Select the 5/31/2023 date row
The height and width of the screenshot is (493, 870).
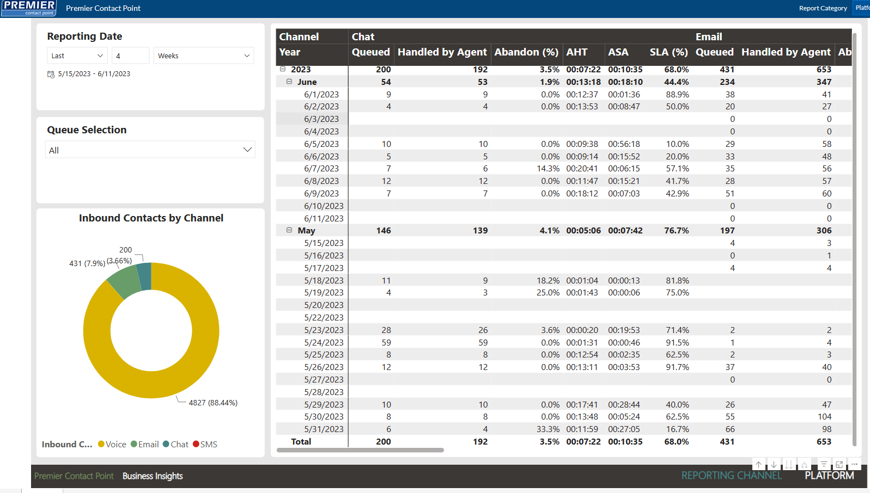324,429
